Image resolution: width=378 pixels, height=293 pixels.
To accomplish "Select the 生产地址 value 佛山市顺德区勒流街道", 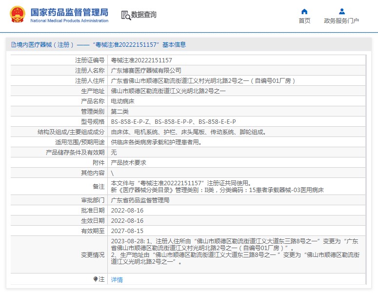I will pyautogui.click(x=168, y=91).
